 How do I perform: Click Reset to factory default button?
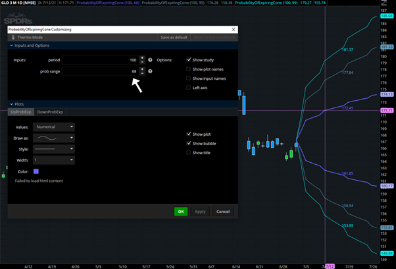pos(214,38)
